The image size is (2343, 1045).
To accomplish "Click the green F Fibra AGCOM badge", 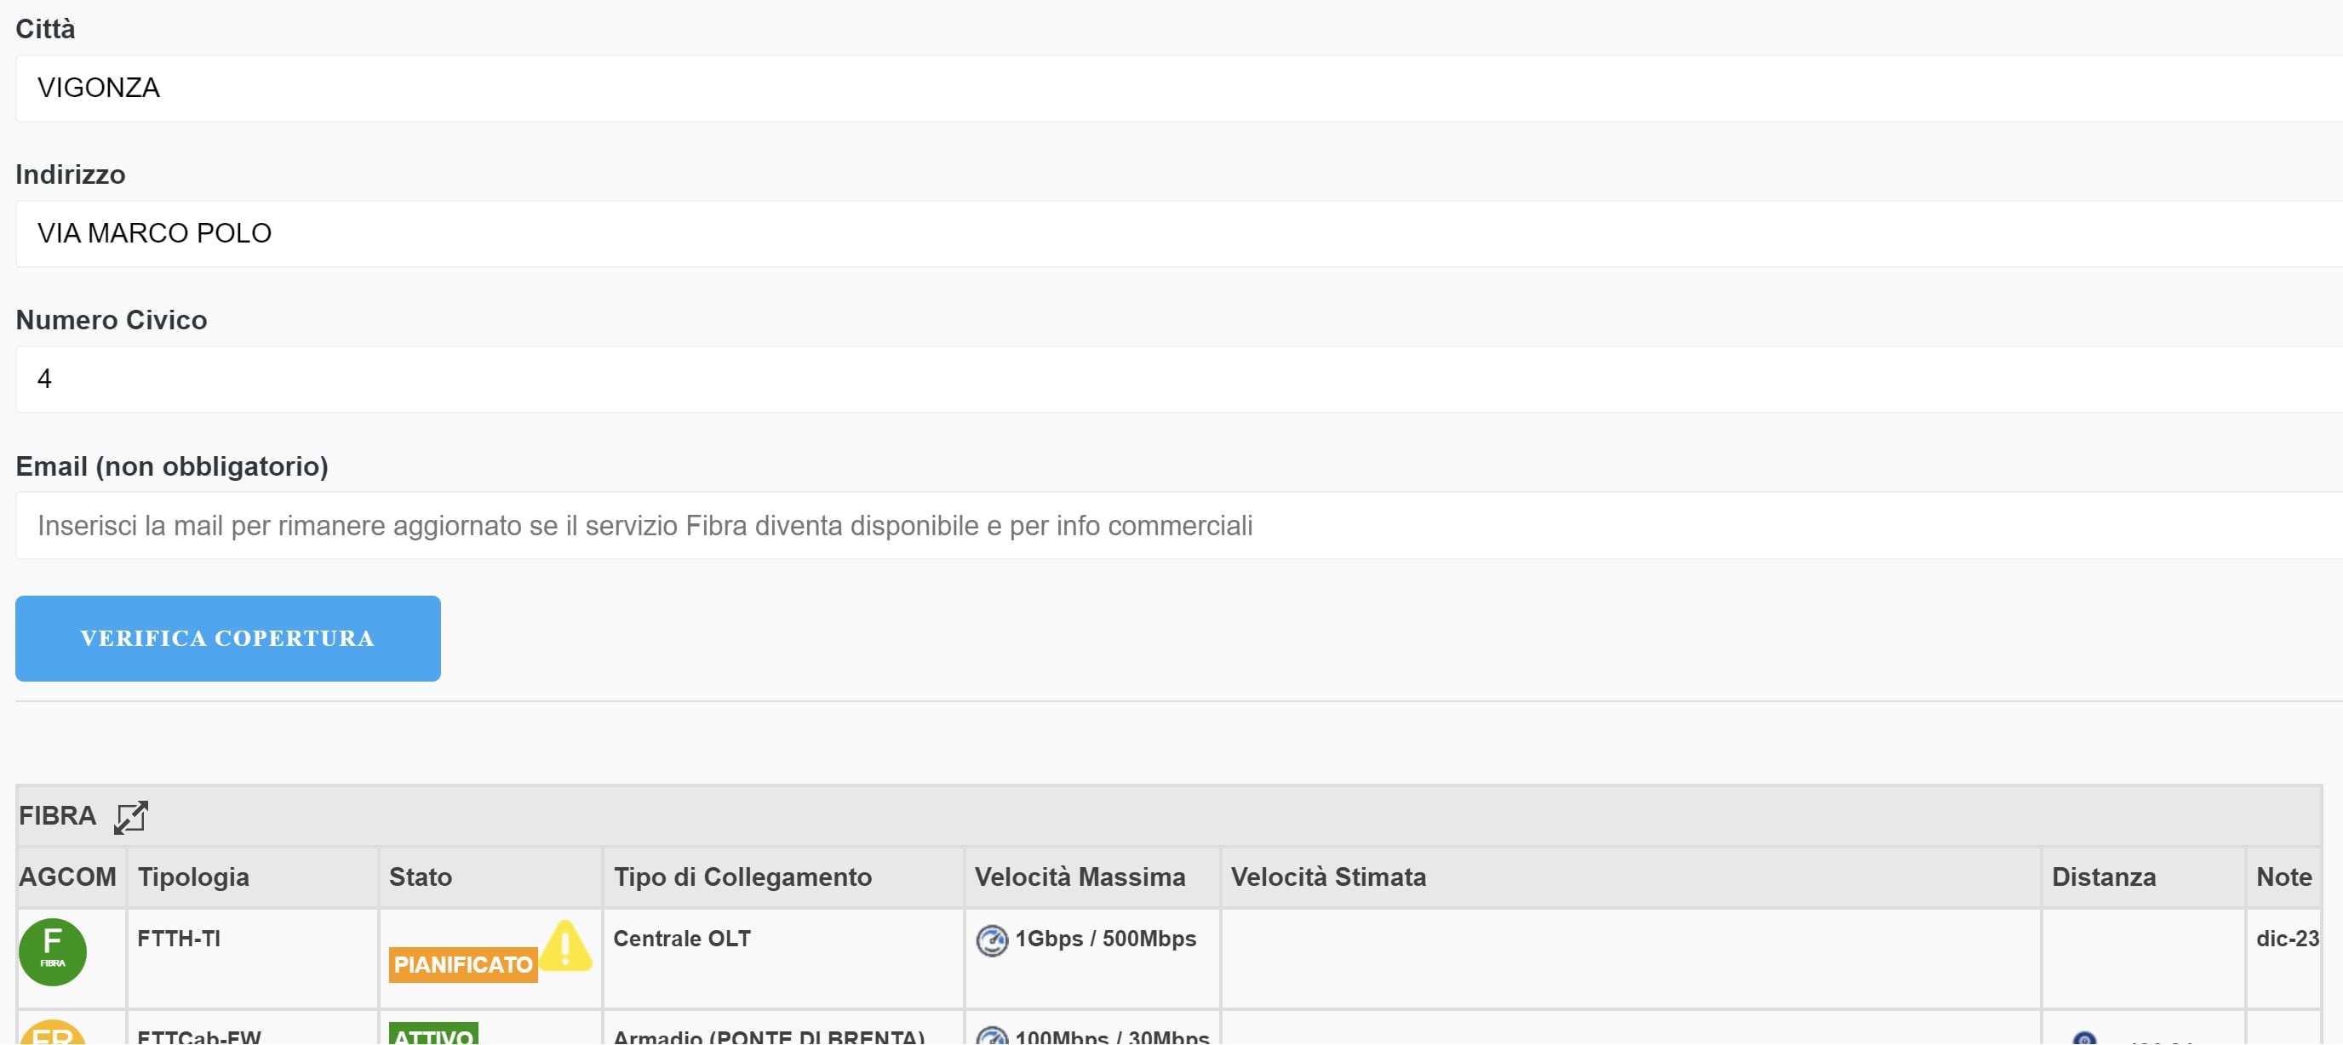I will pyautogui.click(x=53, y=951).
